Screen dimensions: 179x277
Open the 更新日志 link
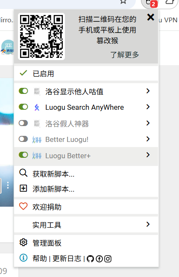click(x=67, y=259)
